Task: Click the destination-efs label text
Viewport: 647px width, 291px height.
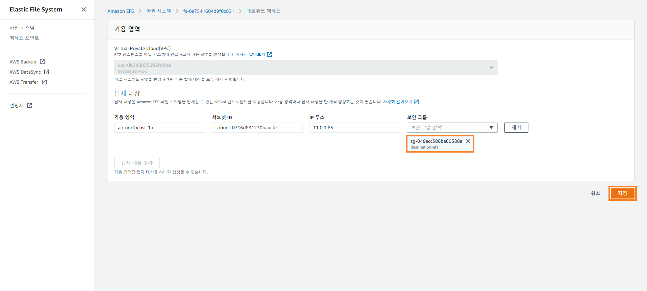Action: pyautogui.click(x=424, y=147)
